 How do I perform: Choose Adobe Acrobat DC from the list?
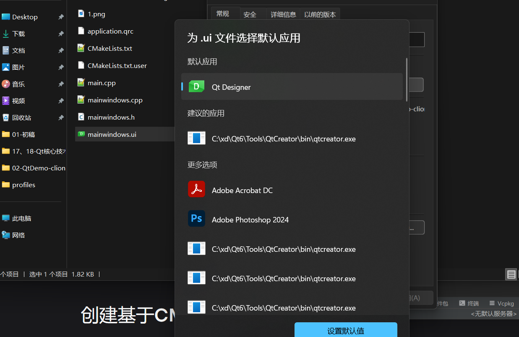292,190
